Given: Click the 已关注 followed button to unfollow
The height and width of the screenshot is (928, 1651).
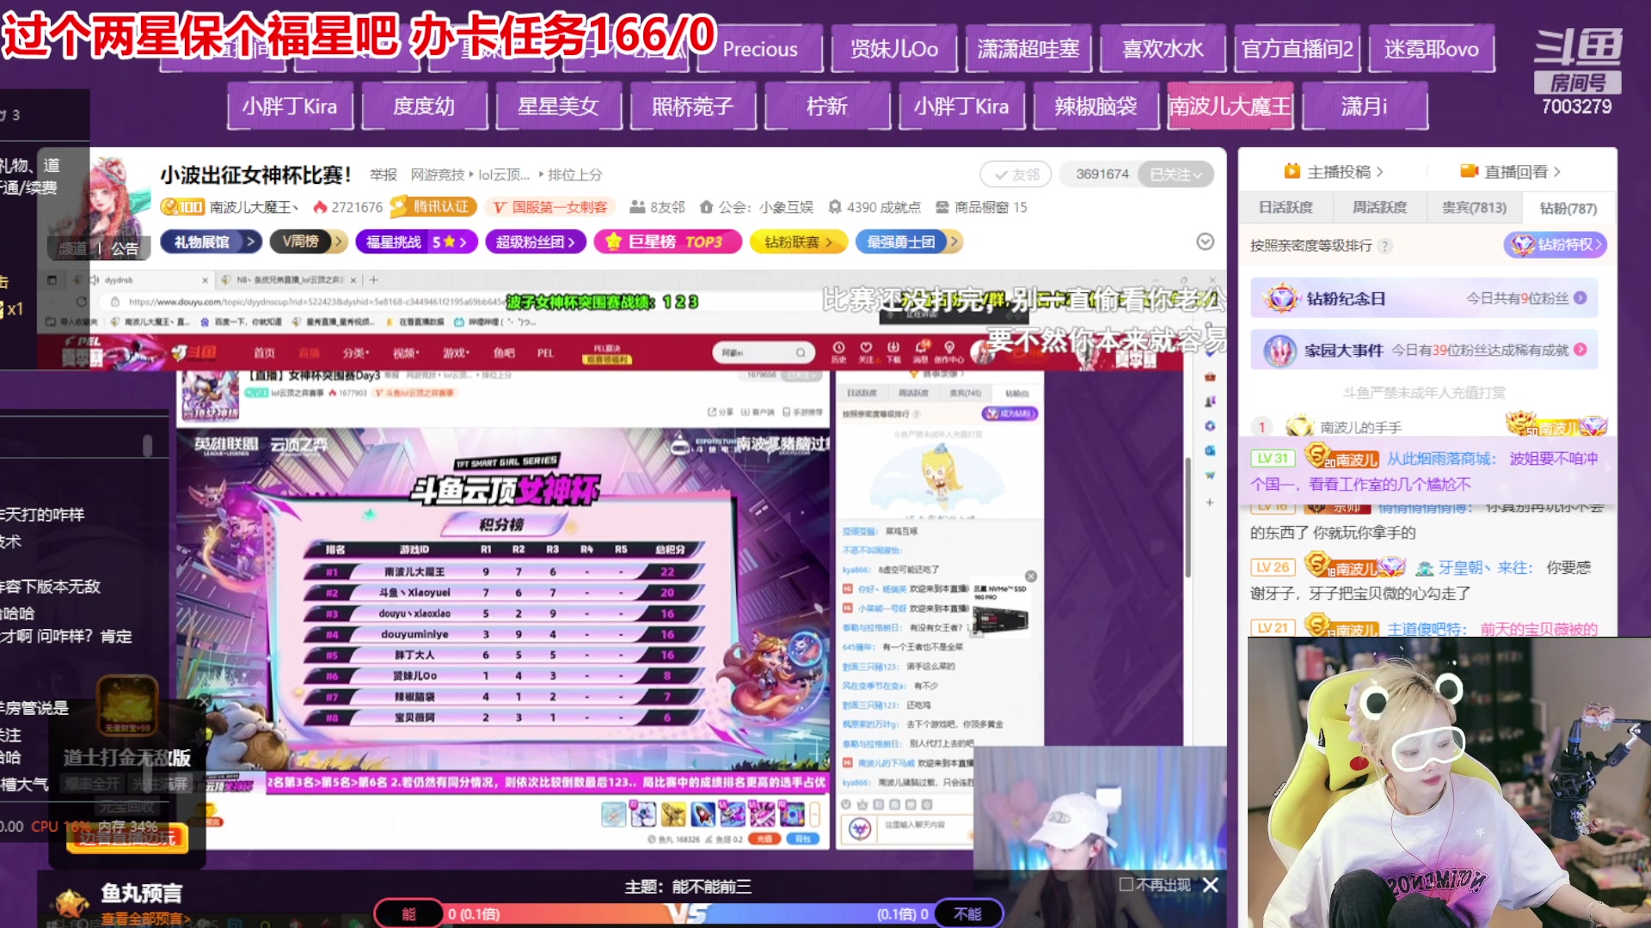Looking at the screenshot, I should (1171, 174).
